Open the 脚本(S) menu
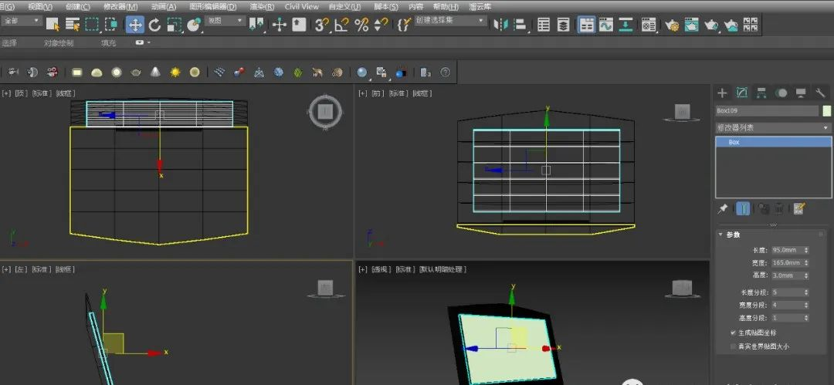 point(385,6)
